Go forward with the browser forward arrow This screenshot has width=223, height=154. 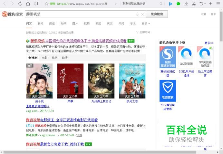tap(13, 4)
